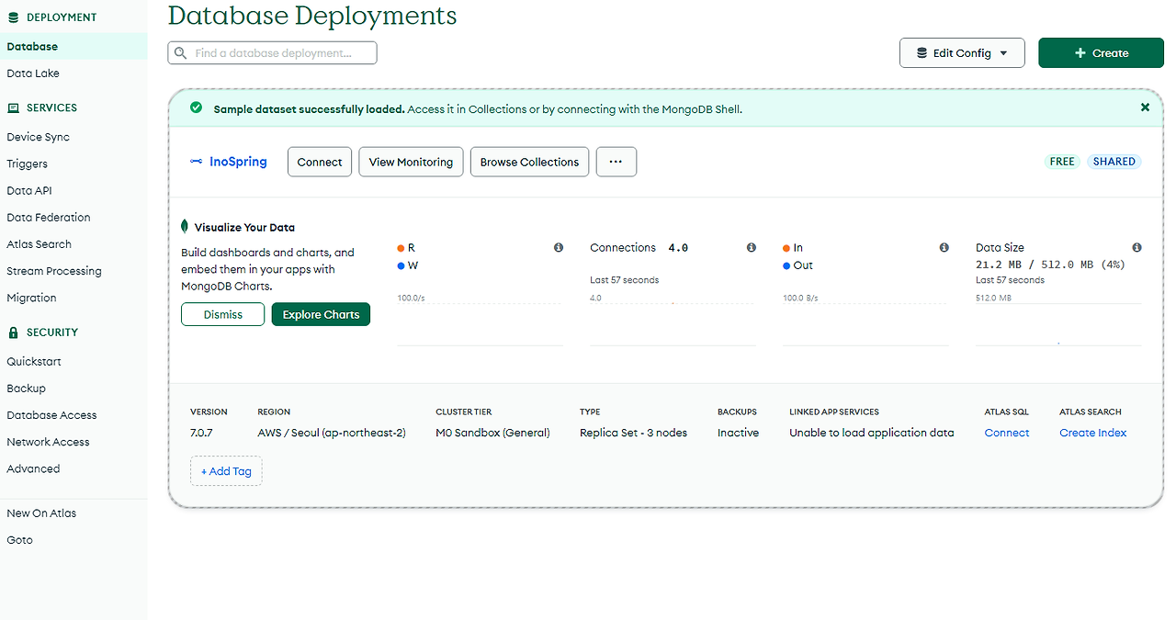This screenshot has width=1176, height=620.
Task: Click the Connect button for InoSpring
Action: (x=320, y=162)
